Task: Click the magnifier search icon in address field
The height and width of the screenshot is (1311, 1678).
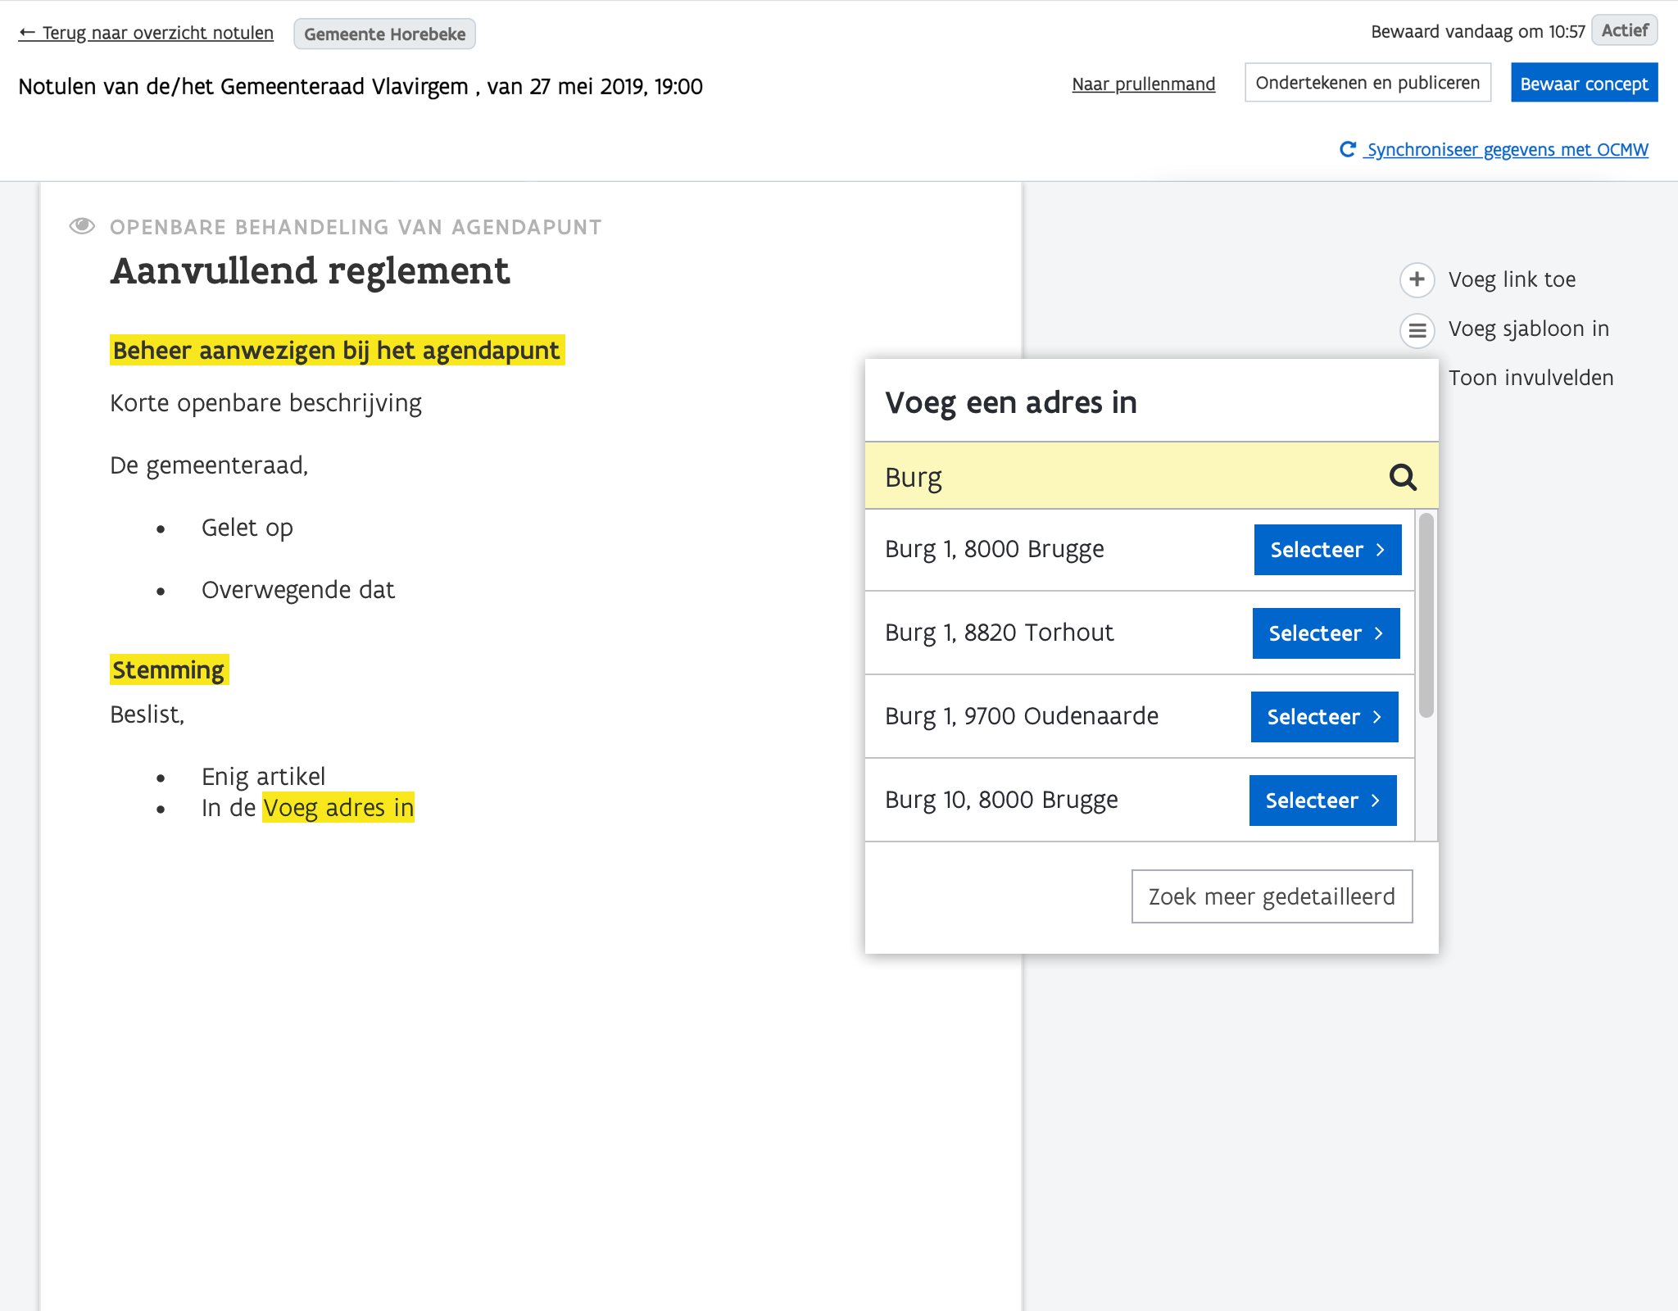Action: point(1403,477)
